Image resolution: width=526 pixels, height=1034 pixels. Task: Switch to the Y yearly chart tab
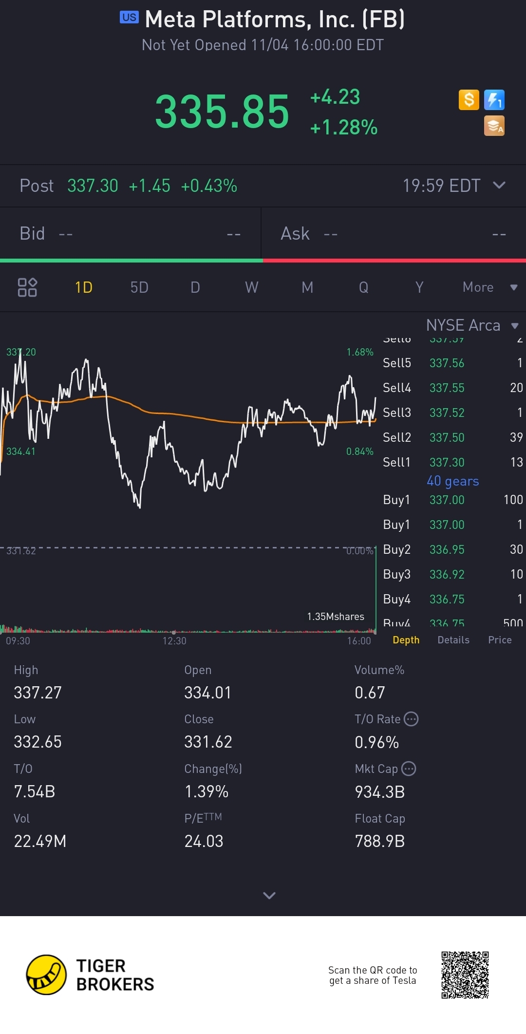[x=419, y=287]
